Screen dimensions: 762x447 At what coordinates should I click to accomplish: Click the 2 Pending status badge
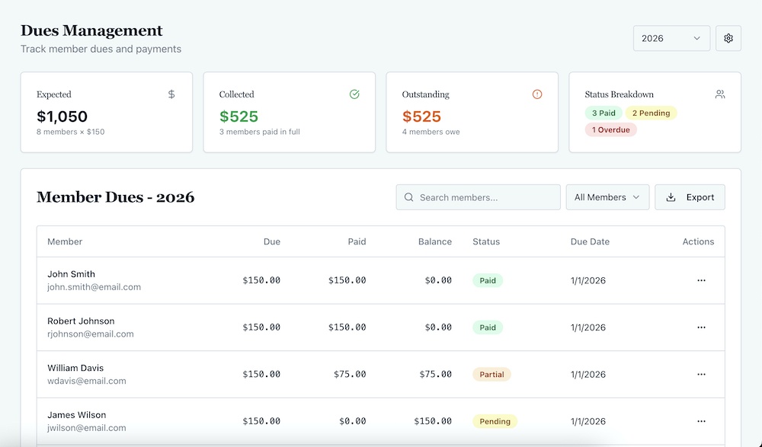(x=651, y=113)
